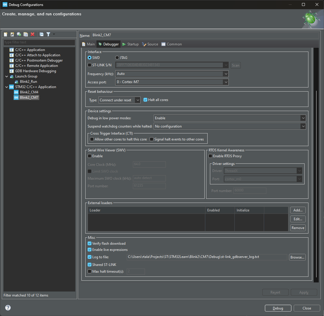Collapse the Launch Group tree node
This screenshot has width=324, height=316.
(7, 76)
